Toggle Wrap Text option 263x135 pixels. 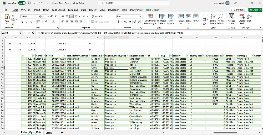click(98, 16)
